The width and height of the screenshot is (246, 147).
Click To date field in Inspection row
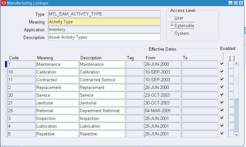(x=200, y=118)
